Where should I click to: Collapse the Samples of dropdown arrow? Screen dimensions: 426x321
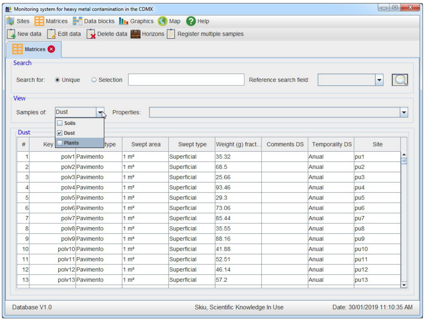[100, 112]
